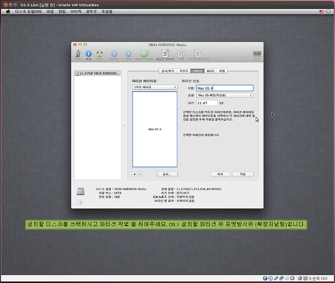Click the Wi-Fi status menu bar icon
This screenshot has width=335, height=283.
coord(328,12)
